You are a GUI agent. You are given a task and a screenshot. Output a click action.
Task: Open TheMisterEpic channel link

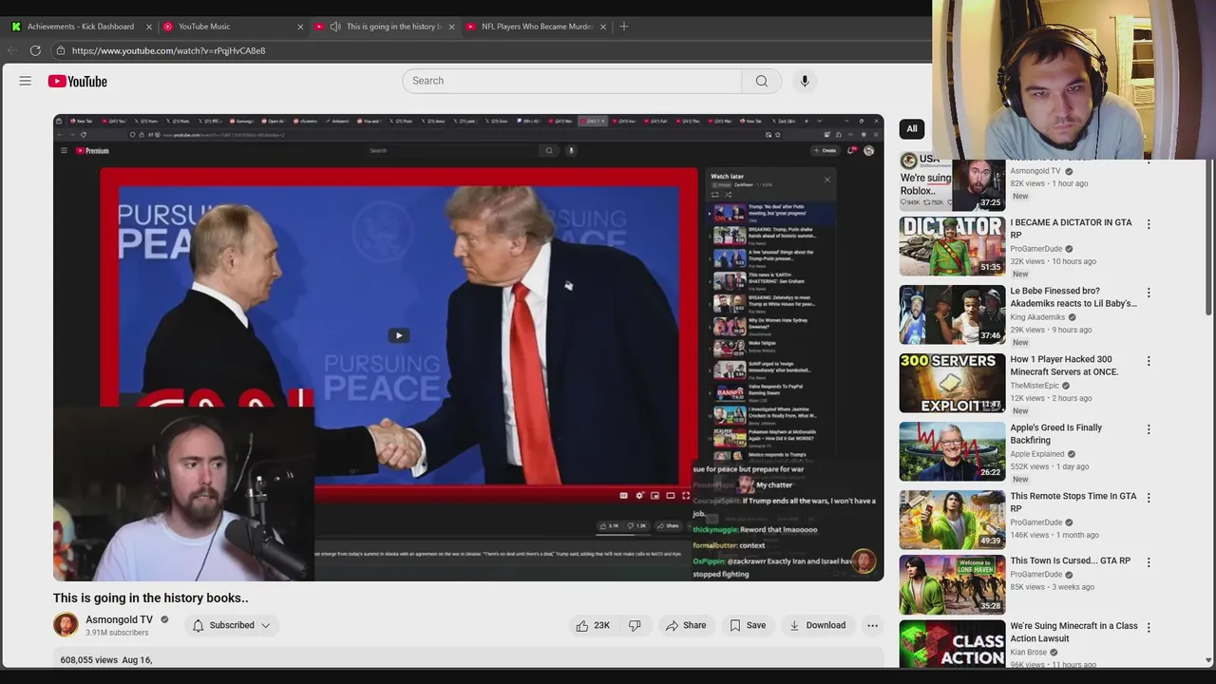1034,386
